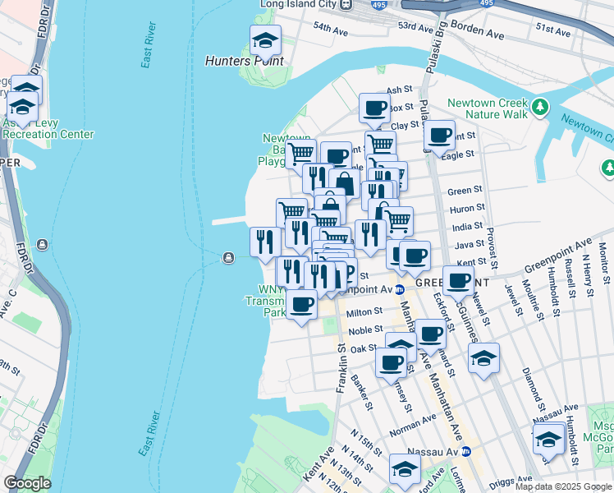Image resolution: width=614 pixels, height=493 pixels.
Task: Select the cafe marker near Oak St
Action: 392,362
